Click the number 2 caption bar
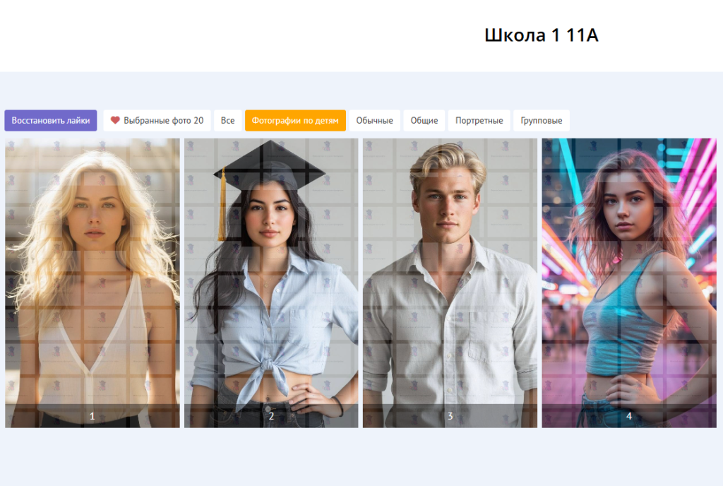The height and width of the screenshot is (486, 723). 271,416
